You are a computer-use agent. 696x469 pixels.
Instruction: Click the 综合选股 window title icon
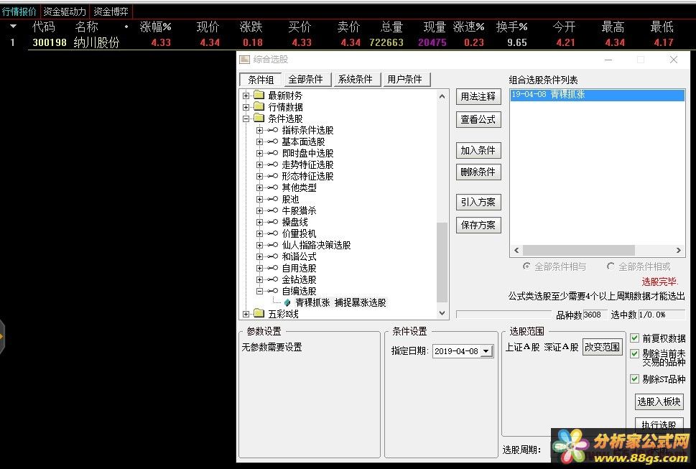point(245,60)
